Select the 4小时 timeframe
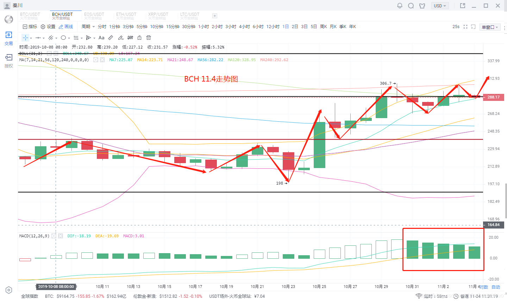The image size is (507, 302). tap(244, 27)
